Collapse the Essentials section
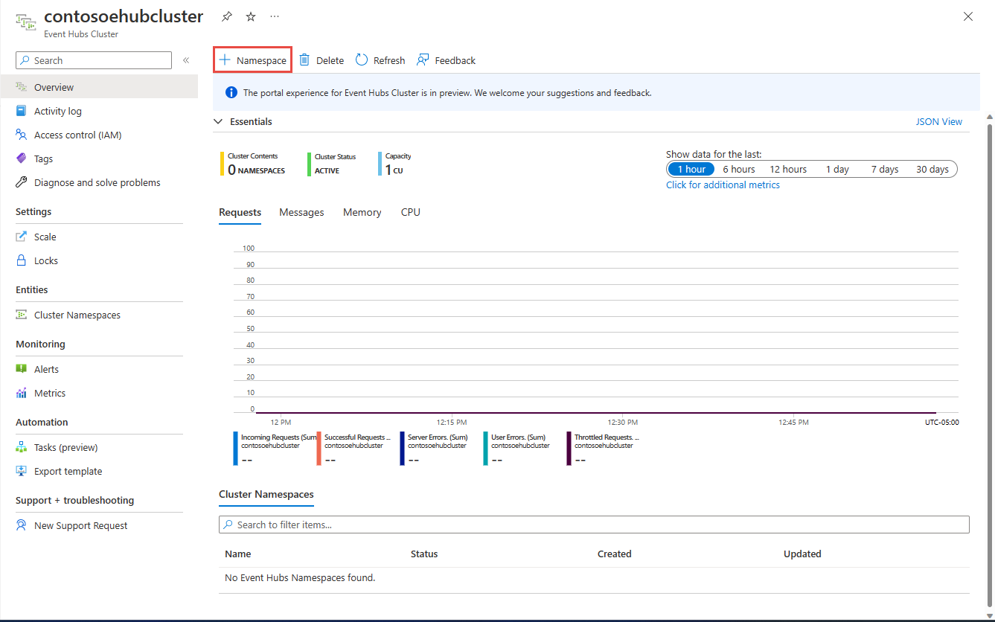This screenshot has height=622, width=995. point(217,121)
